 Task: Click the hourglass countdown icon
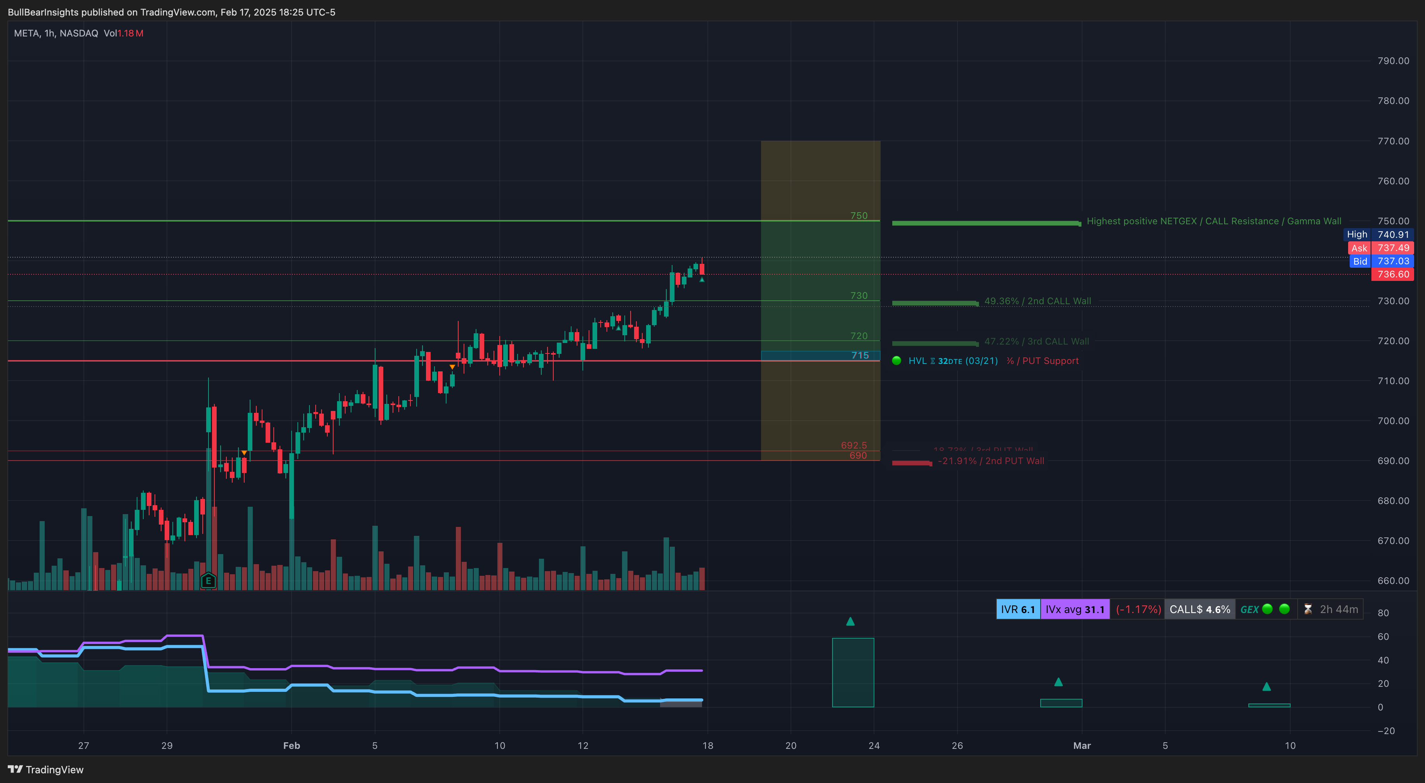[x=1308, y=609]
